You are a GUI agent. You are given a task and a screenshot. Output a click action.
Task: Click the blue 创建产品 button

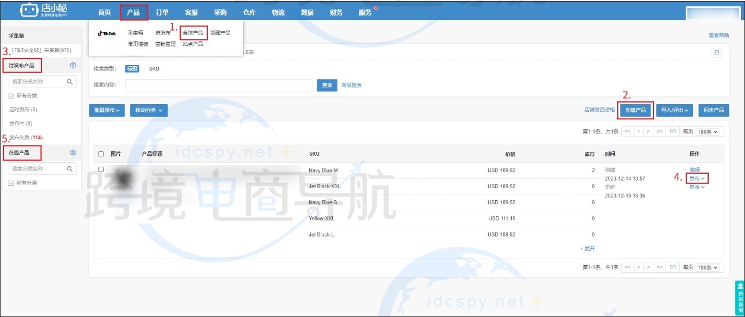point(636,110)
